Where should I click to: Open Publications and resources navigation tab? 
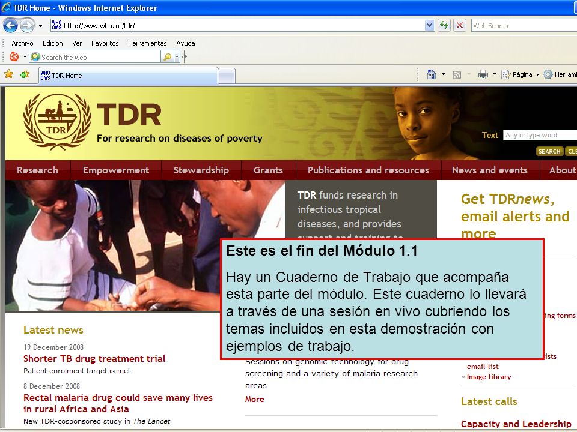(x=368, y=170)
